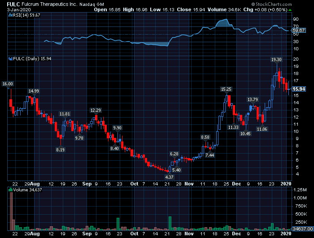Select the FULC ticker symbol in the header
This screenshot has height=238, width=314.
[x=13, y=4]
